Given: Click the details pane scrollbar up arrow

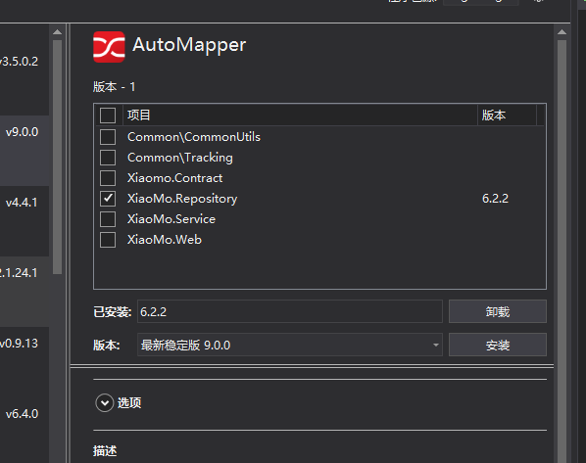Looking at the screenshot, I should pyautogui.click(x=562, y=32).
